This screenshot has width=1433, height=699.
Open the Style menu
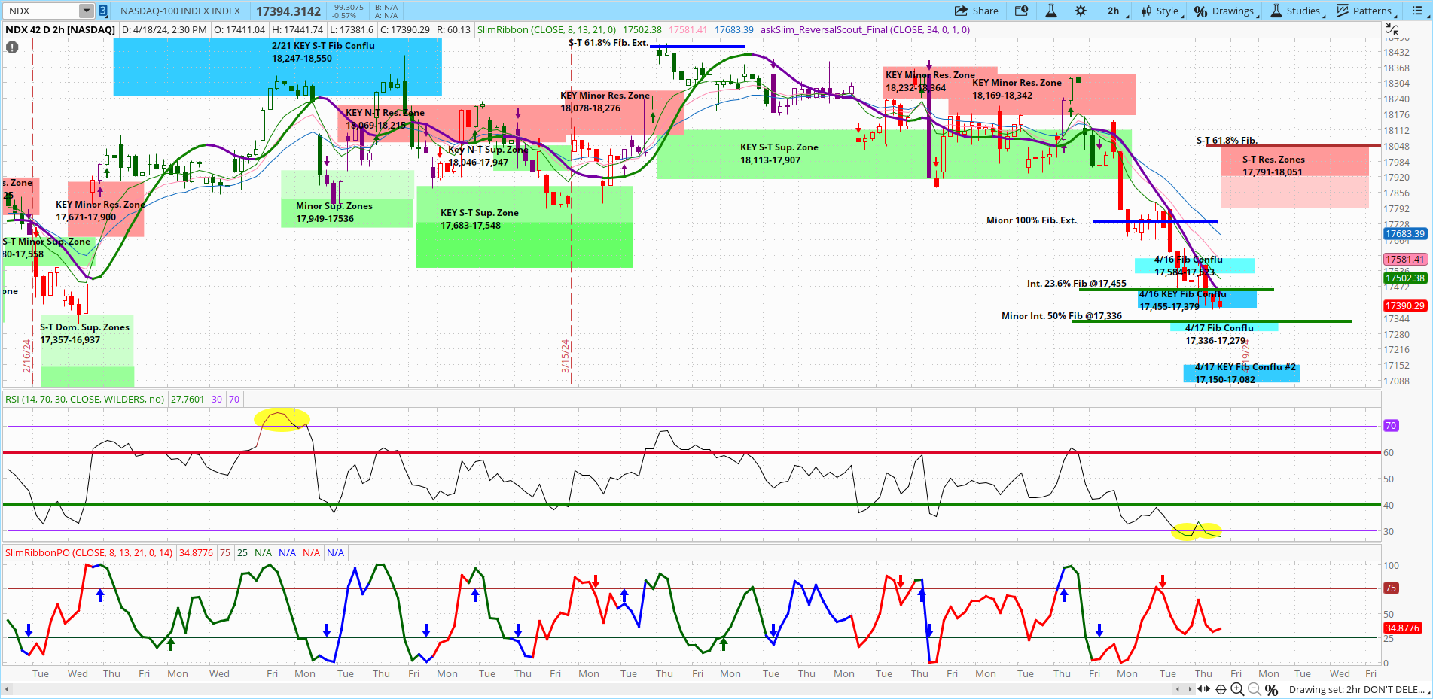[1161, 11]
